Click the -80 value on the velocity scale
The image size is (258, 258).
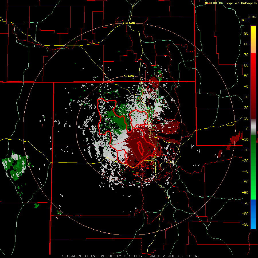[245, 214]
